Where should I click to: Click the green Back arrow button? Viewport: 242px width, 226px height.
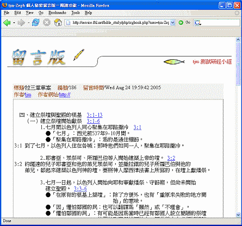(7, 23)
